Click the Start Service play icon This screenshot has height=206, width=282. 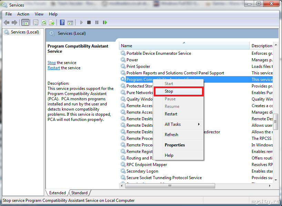tap(81, 22)
